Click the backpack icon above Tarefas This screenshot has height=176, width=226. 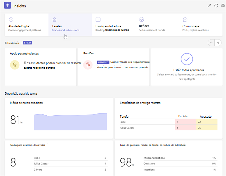[54, 19]
